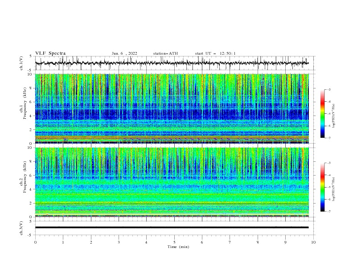Image resolution: width=353 pixels, height=272 pixels.
Task: Click the 'station=ATH' header label
Action: (x=165, y=53)
